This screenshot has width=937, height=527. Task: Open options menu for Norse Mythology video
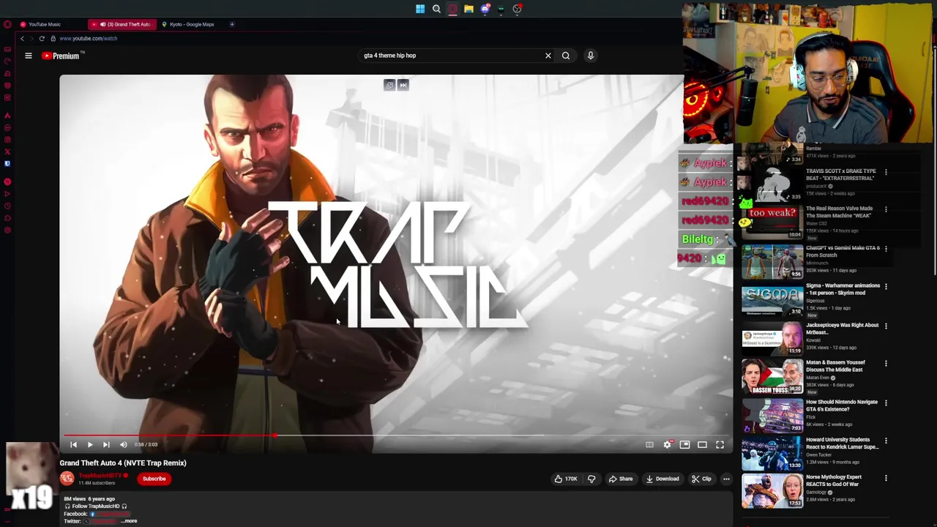(886, 479)
